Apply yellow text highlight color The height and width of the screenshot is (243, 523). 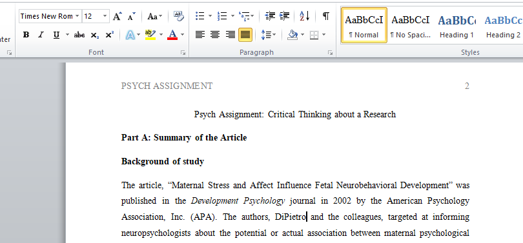pyautogui.click(x=150, y=35)
